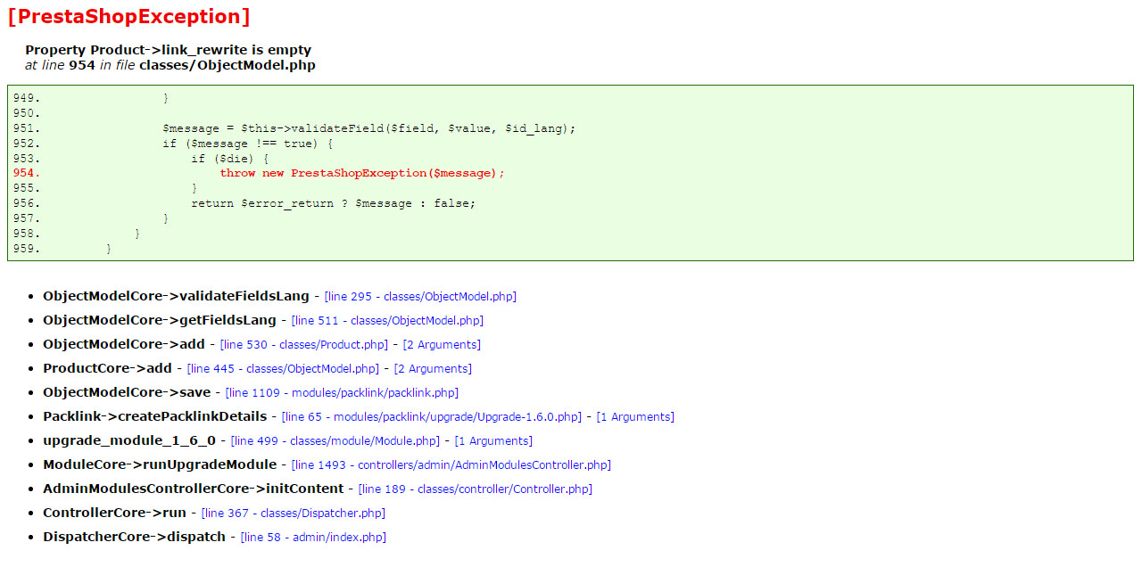The image size is (1142, 567).
Task: Click the 'return $error_return' code line
Action: click(334, 203)
